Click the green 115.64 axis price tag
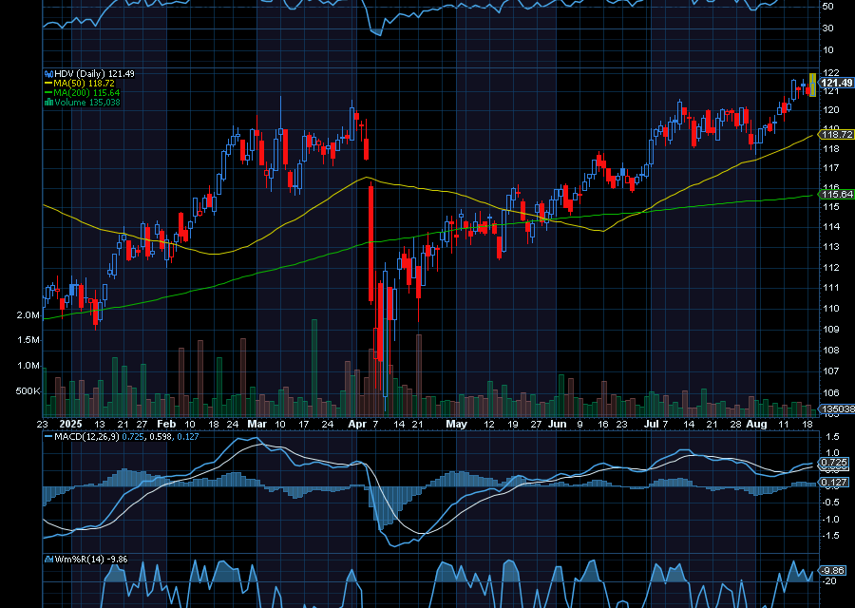The image size is (855, 608). tap(835, 194)
